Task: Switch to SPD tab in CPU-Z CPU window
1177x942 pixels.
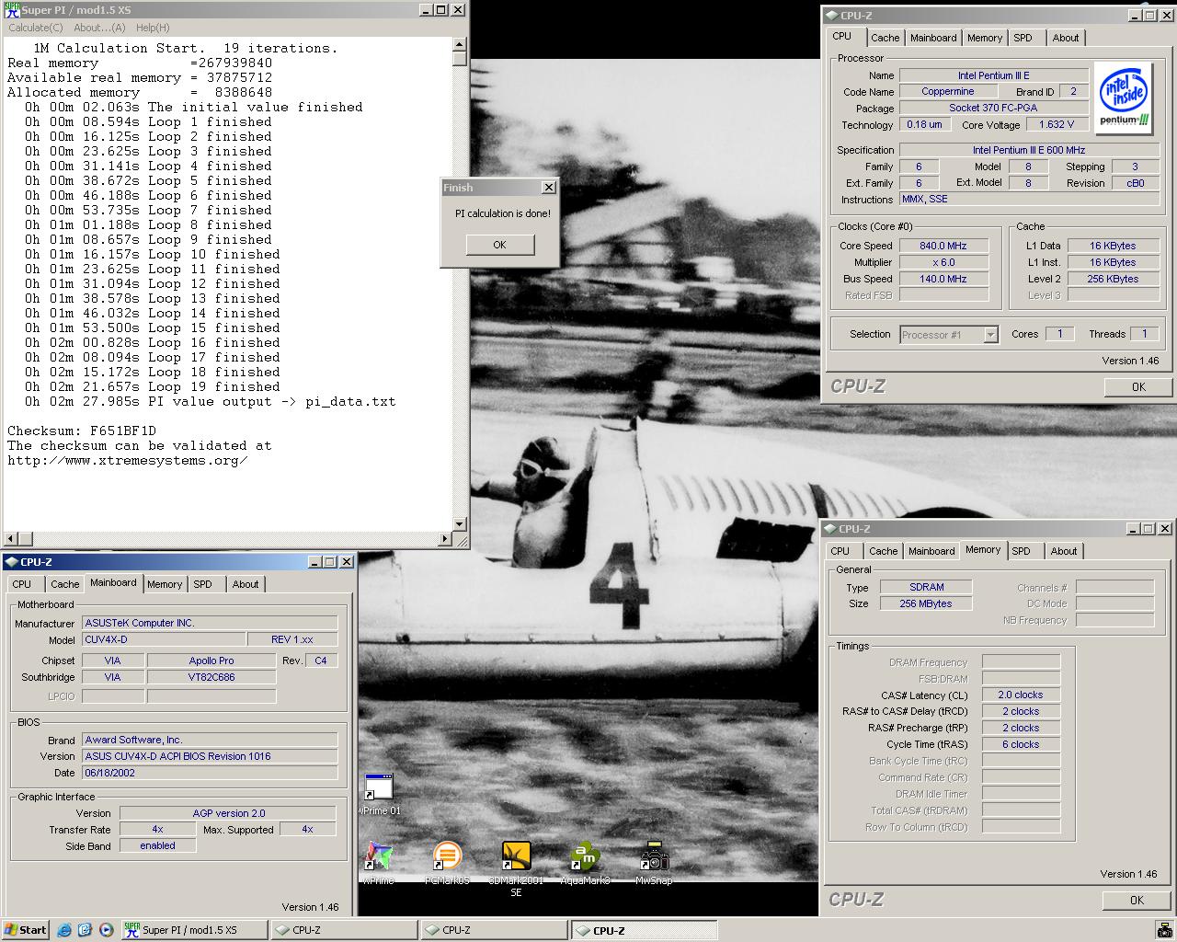Action: 1023,38
